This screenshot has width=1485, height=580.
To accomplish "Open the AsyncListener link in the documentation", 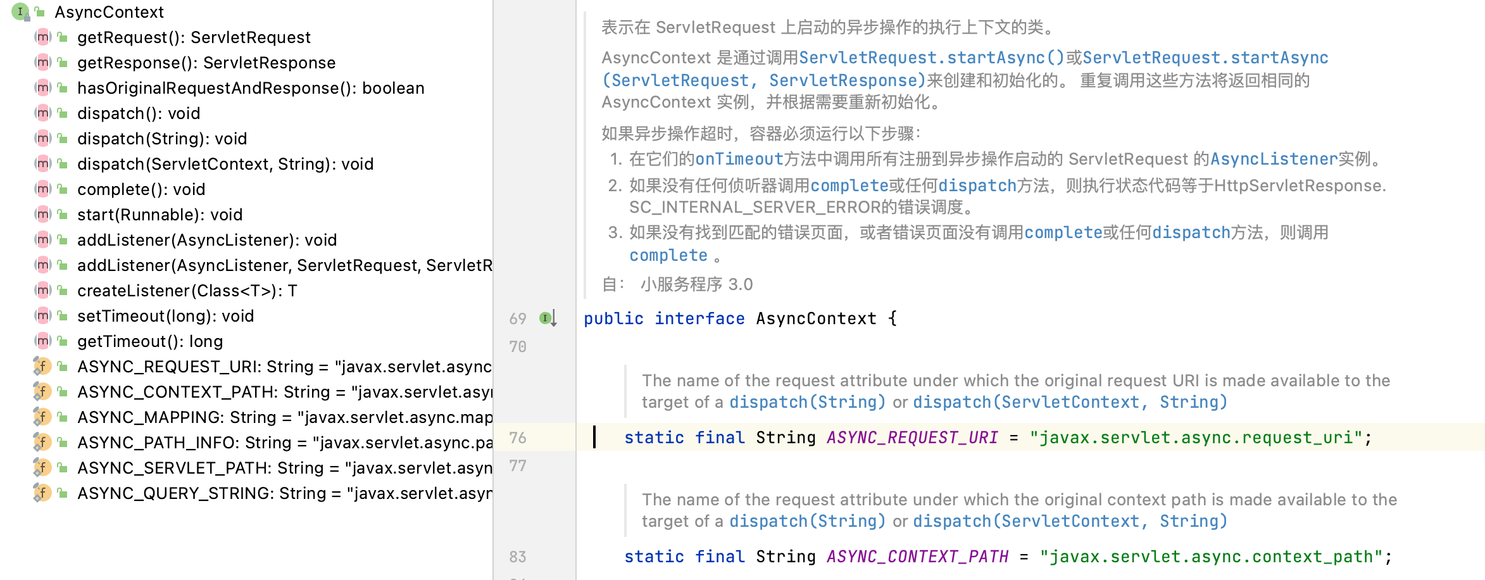I will point(1274,159).
